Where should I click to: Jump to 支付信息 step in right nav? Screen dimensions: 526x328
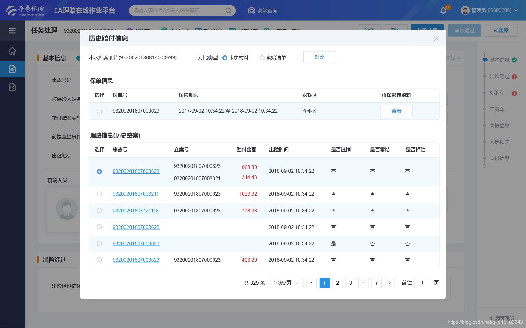(499, 159)
